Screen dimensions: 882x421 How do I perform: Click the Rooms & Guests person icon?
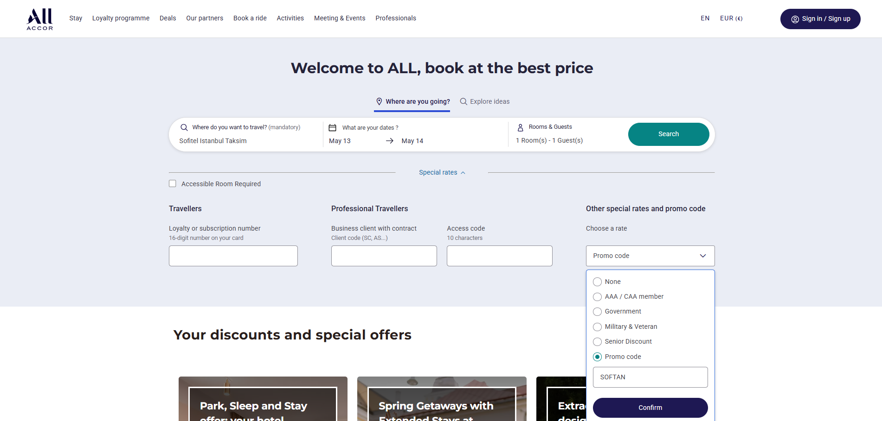click(520, 127)
